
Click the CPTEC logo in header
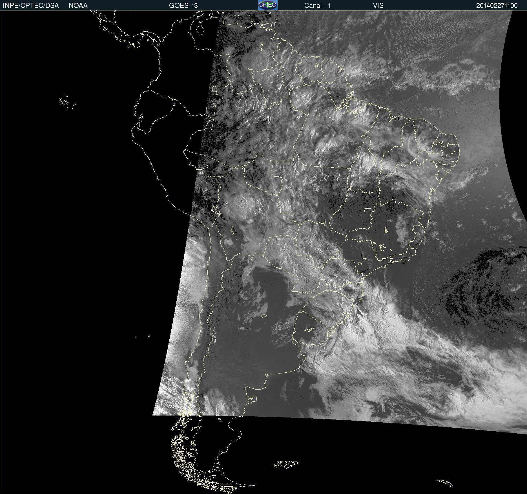click(x=268, y=5)
